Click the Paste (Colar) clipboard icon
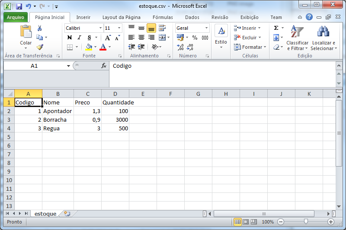 coord(26,32)
